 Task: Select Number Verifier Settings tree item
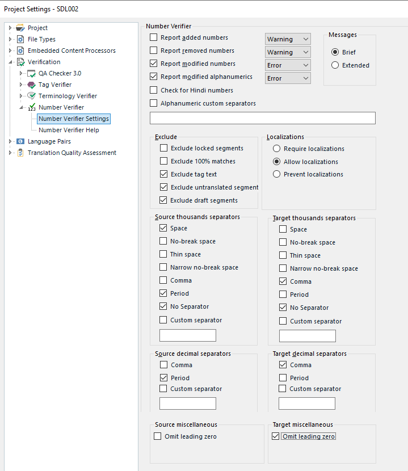point(74,119)
